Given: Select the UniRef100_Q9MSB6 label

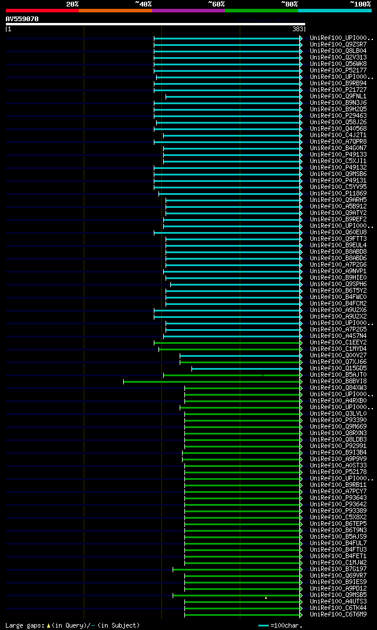Looking at the screenshot, I should (338, 174).
